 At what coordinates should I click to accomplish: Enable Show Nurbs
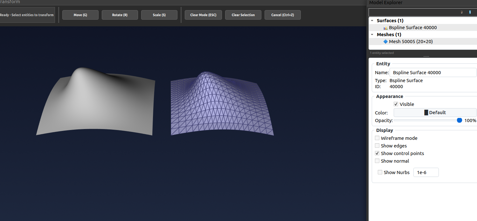click(x=380, y=172)
